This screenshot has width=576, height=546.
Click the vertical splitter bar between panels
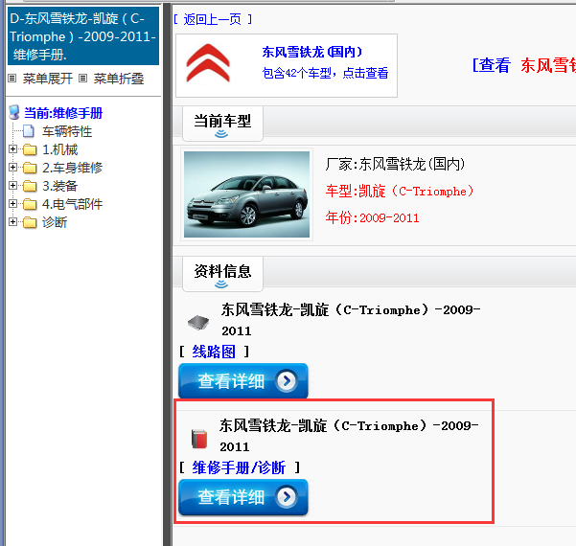click(x=167, y=274)
